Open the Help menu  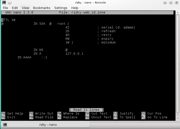click(x=75, y=8)
